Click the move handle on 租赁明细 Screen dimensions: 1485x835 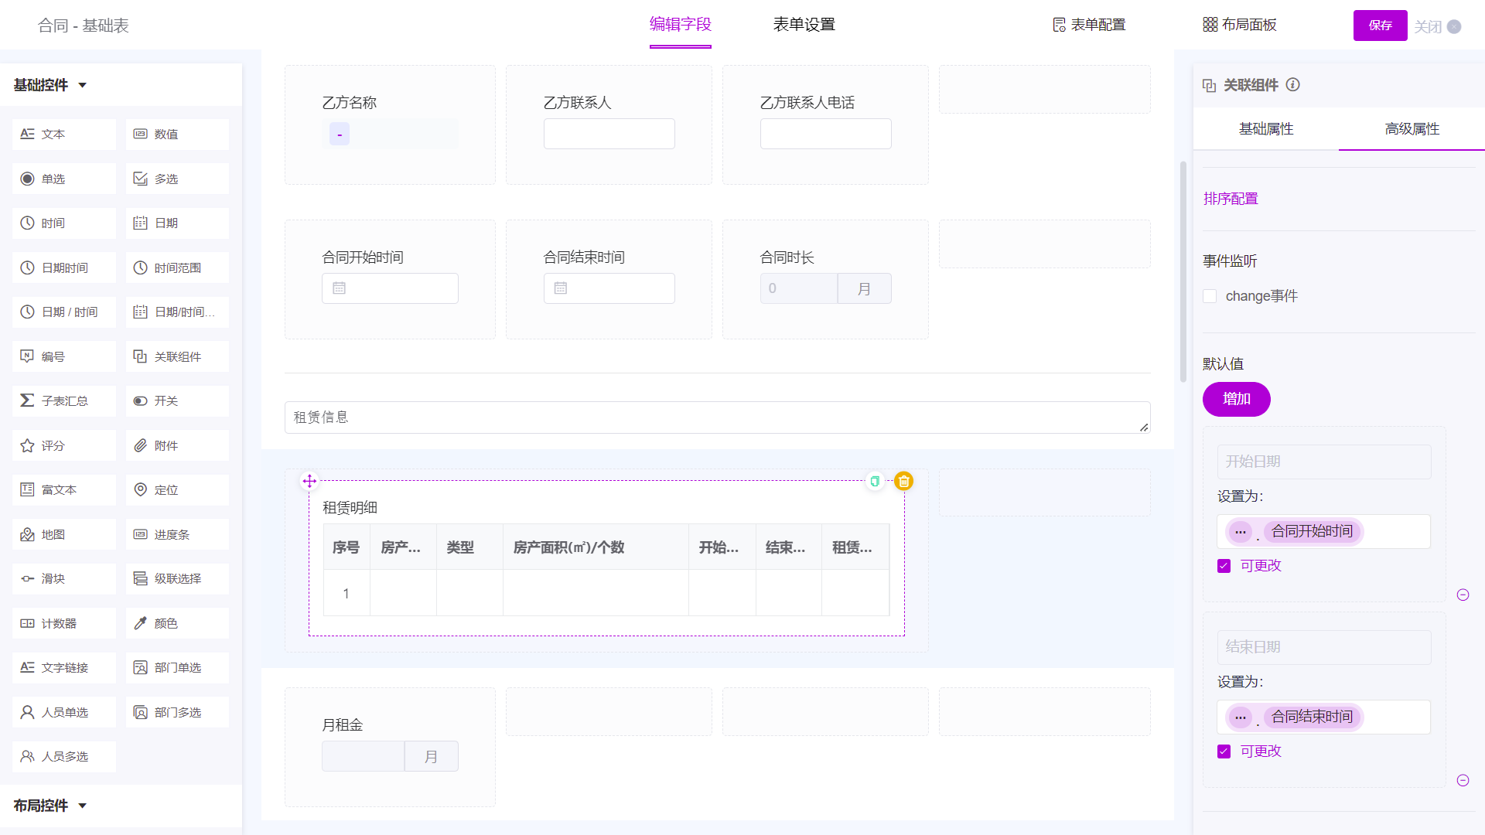pos(309,481)
